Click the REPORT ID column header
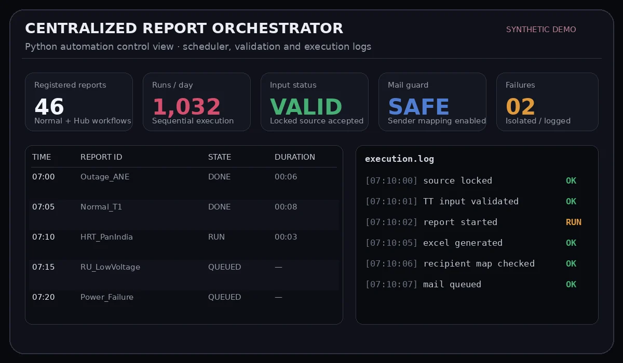The width and height of the screenshot is (623, 363). click(x=101, y=157)
